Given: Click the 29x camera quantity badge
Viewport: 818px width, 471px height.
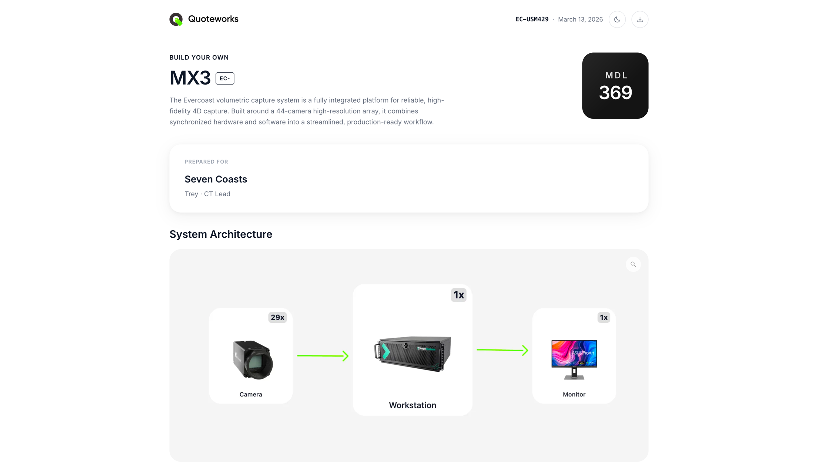Looking at the screenshot, I should pos(277,317).
